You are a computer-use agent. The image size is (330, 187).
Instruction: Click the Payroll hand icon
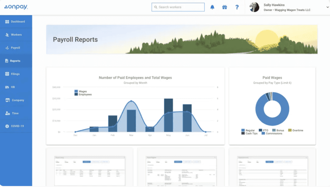(7, 48)
